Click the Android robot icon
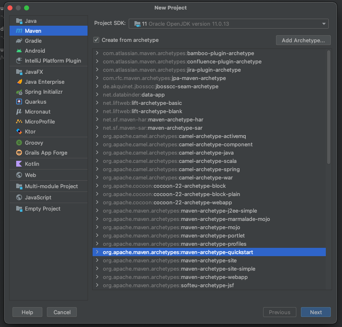Viewport: 342px width, 327px height. [19, 51]
